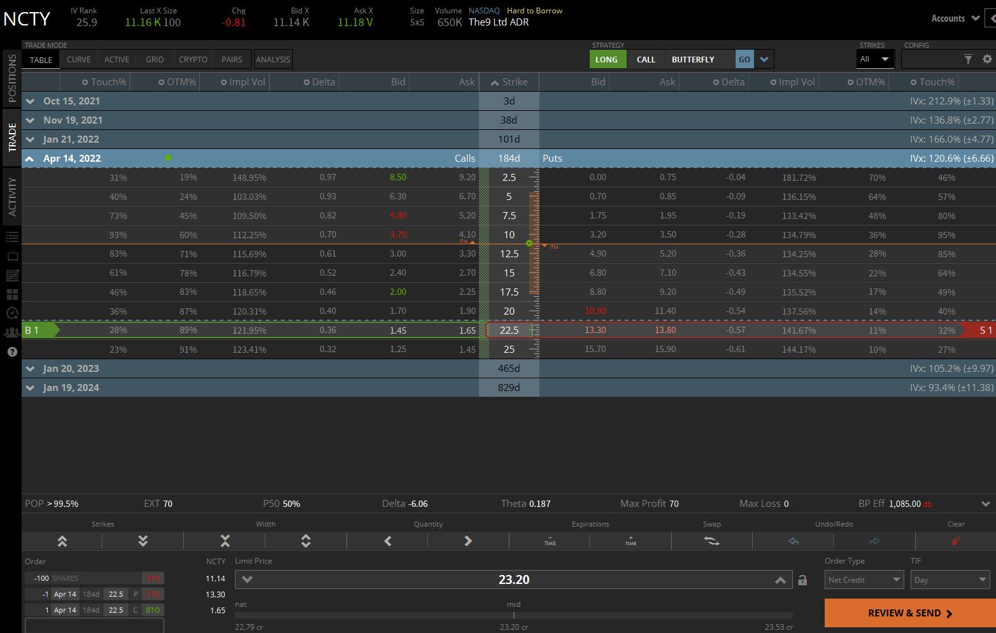The height and width of the screenshot is (633, 996).
Task: Expand the Jan 19, 2024 expiration
Action: (30, 387)
